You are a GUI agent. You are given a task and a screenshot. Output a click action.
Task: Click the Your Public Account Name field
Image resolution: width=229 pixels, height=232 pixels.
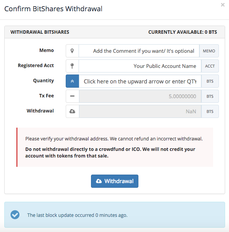[x=140, y=66]
